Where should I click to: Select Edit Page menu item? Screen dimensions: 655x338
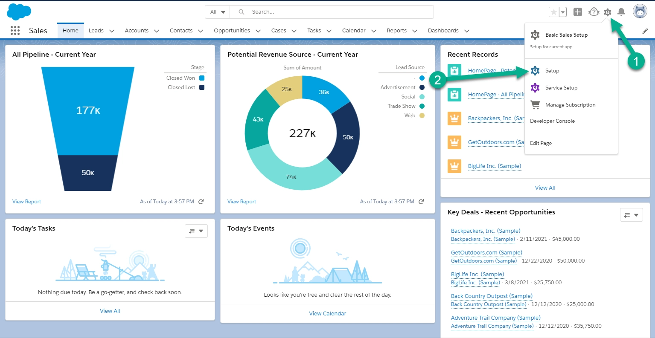(x=541, y=143)
